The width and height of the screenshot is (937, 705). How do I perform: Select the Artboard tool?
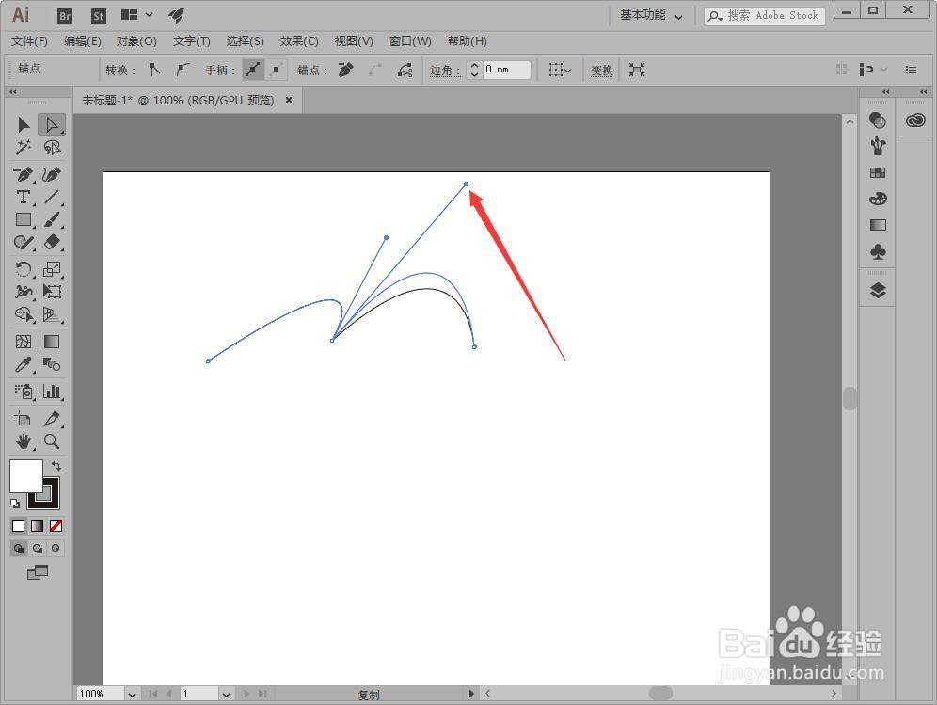click(x=24, y=419)
